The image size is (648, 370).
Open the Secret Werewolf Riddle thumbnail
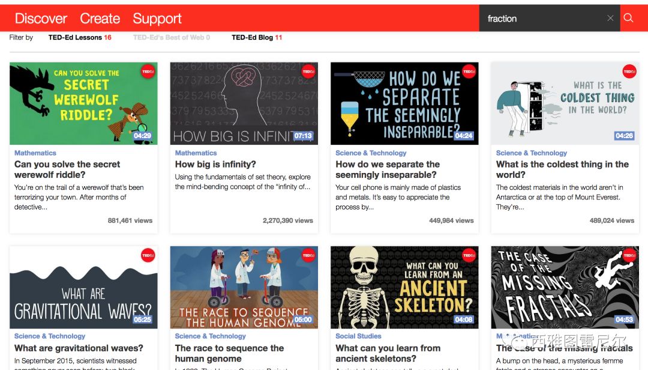click(x=83, y=103)
